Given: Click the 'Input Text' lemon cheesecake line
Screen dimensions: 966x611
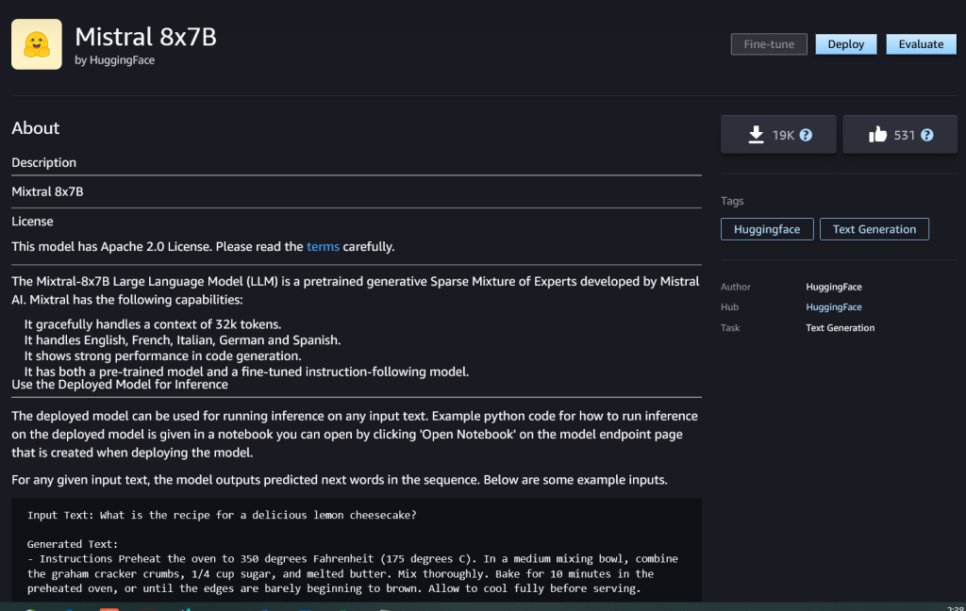Looking at the screenshot, I should 222,515.
